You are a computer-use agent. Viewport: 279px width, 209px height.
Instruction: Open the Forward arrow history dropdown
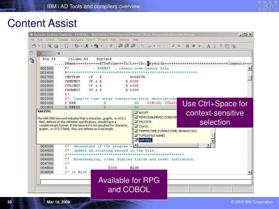(164, 46)
